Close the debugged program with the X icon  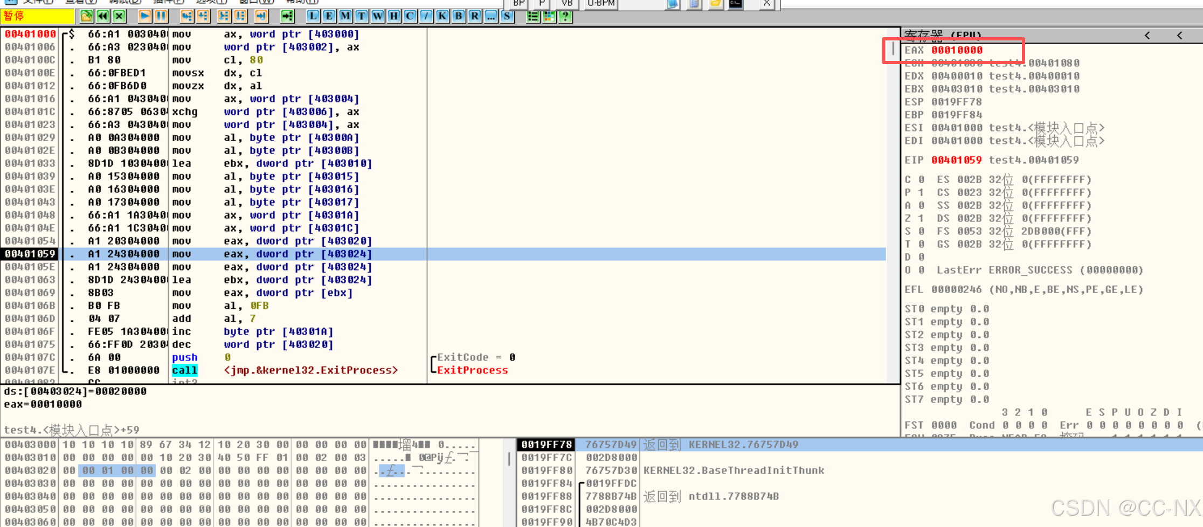click(119, 16)
